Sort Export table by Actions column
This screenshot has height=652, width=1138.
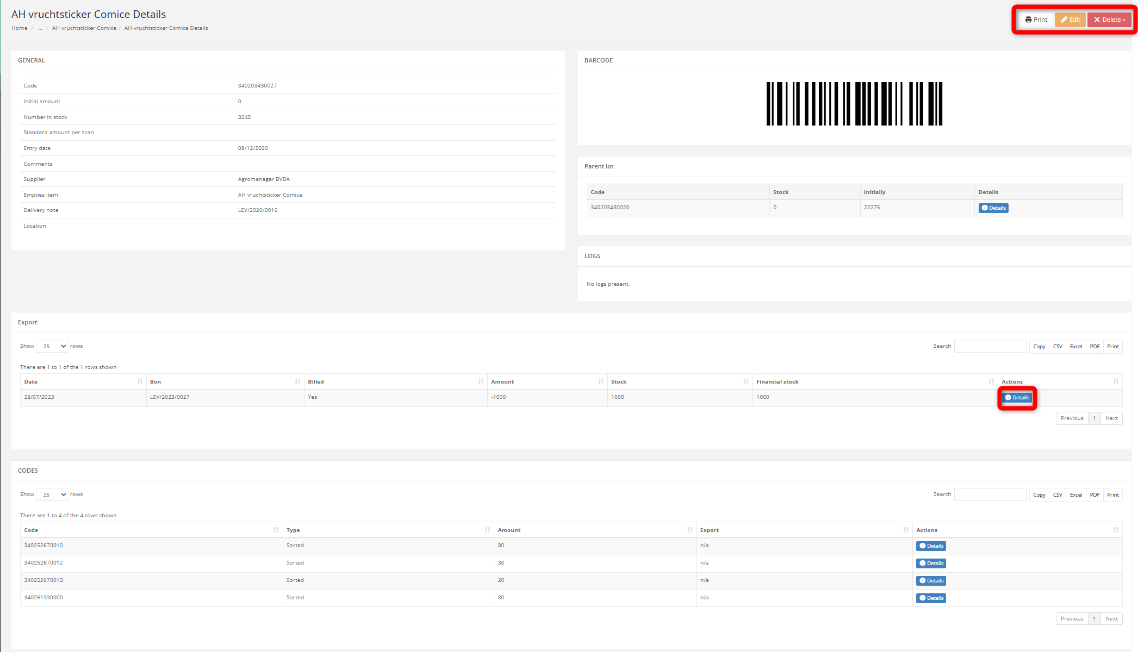click(x=1060, y=381)
